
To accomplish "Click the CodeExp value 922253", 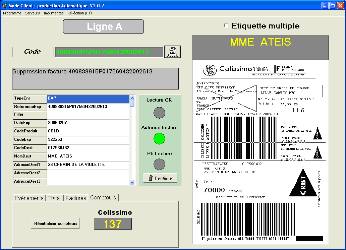I will tap(88, 140).
